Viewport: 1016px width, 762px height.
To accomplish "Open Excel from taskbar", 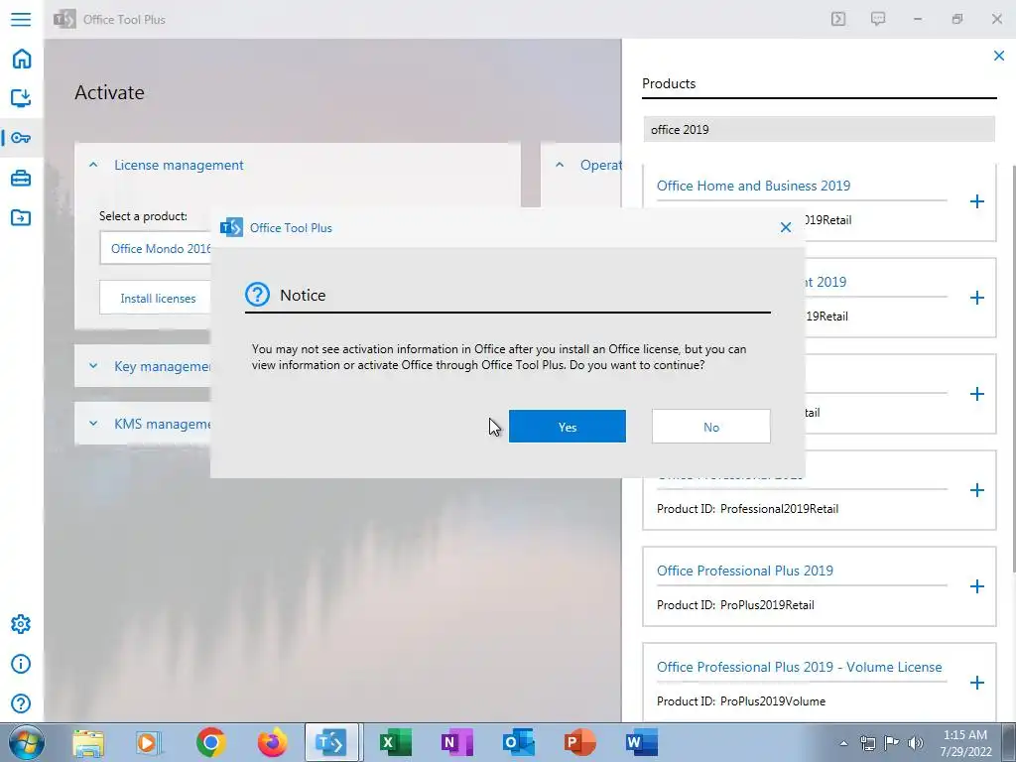I will [x=395, y=742].
